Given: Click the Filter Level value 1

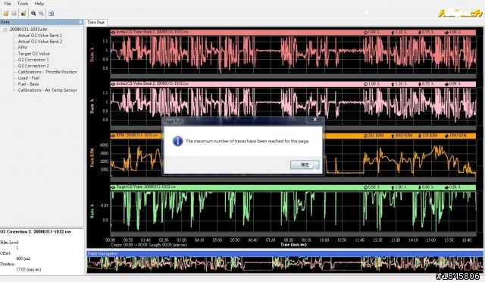Looking at the screenshot, I should point(17,248).
